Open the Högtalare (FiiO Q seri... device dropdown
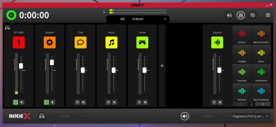276x127 pixels. [x=251, y=116]
